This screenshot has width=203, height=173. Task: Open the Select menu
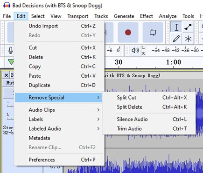tap(38, 16)
